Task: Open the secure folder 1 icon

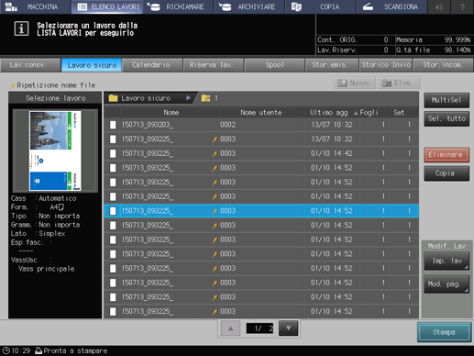Action: (205, 98)
